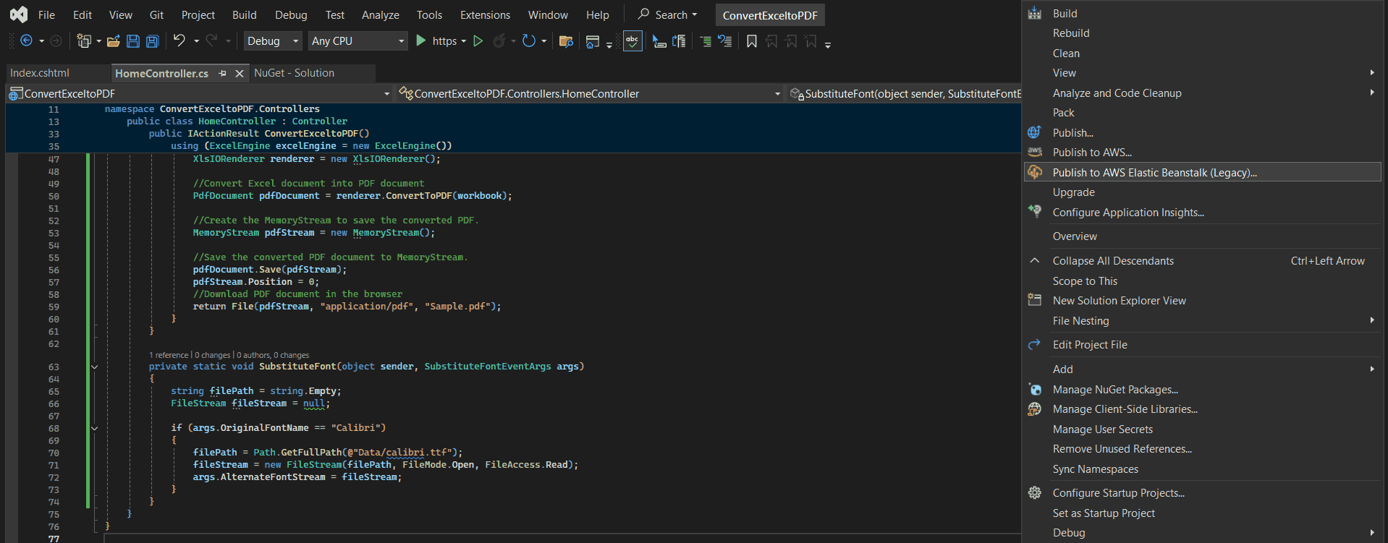Click Collapse All Descendants entry
This screenshot has width=1388, height=543.
(1203, 261)
